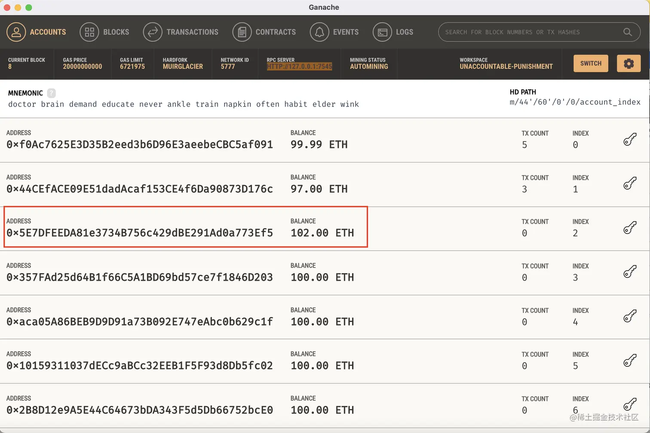Go to the Contracts tab
Viewport: 650px width, 433px height.
click(264, 32)
